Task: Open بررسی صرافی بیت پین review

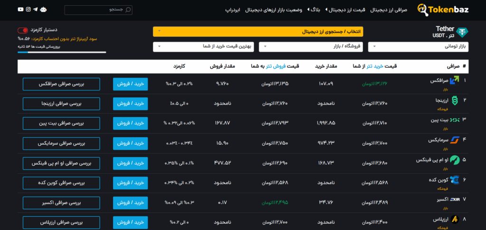Action: click(61, 124)
